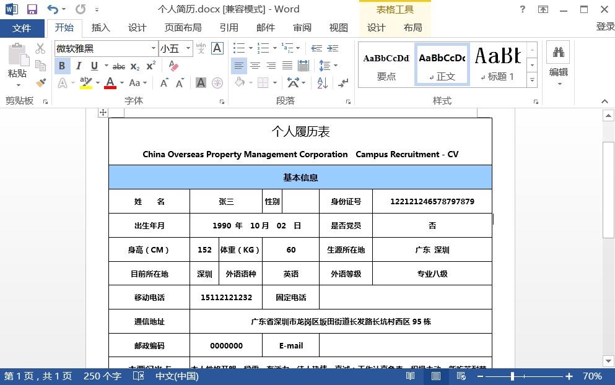Open sort icon in paragraph group
615x385 pixels.
click(323, 82)
